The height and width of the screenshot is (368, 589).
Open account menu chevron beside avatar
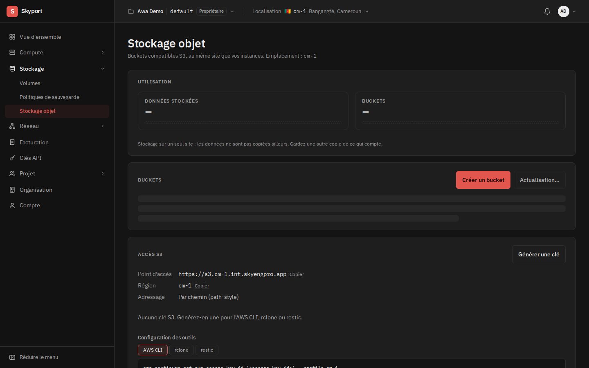coord(574,11)
